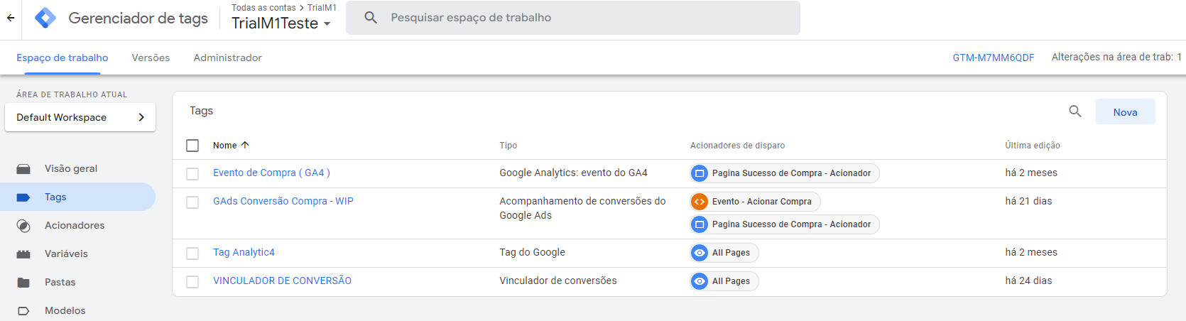
Task: Click the Nova button
Action: click(x=1125, y=112)
